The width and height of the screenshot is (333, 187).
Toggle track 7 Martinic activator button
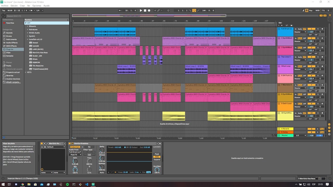(311, 85)
